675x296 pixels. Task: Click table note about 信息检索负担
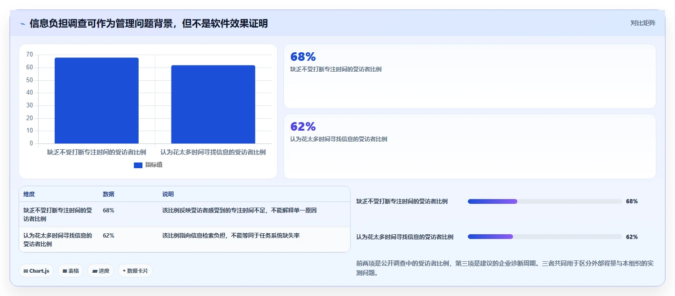pyautogui.click(x=231, y=236)
